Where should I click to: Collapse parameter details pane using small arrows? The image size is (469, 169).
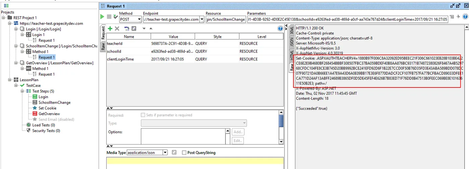110,108
